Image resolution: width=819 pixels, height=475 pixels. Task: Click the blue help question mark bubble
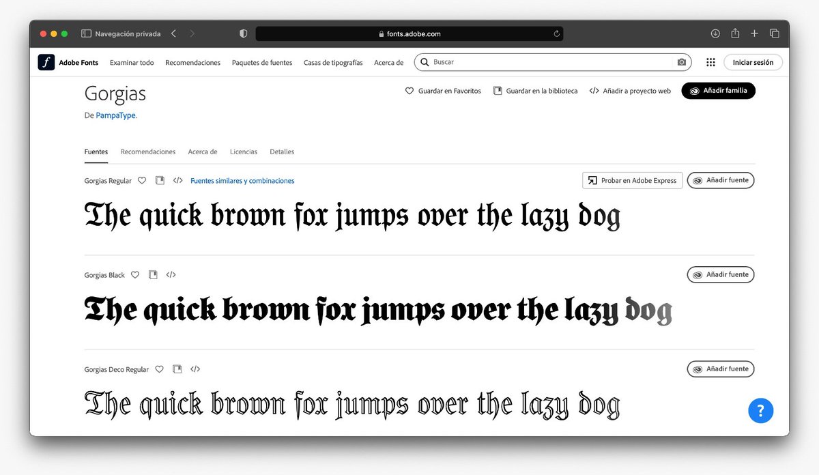(760, 410)
